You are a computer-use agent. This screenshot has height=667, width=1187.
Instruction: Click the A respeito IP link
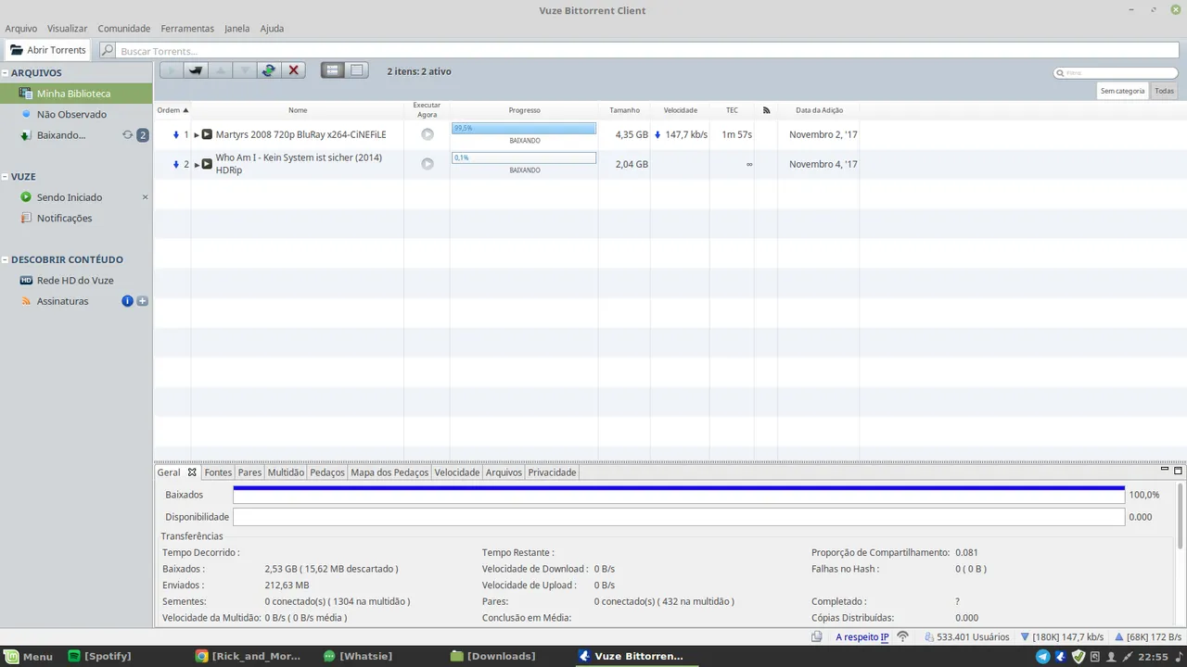pyautogui.click(x=862, y=637)
